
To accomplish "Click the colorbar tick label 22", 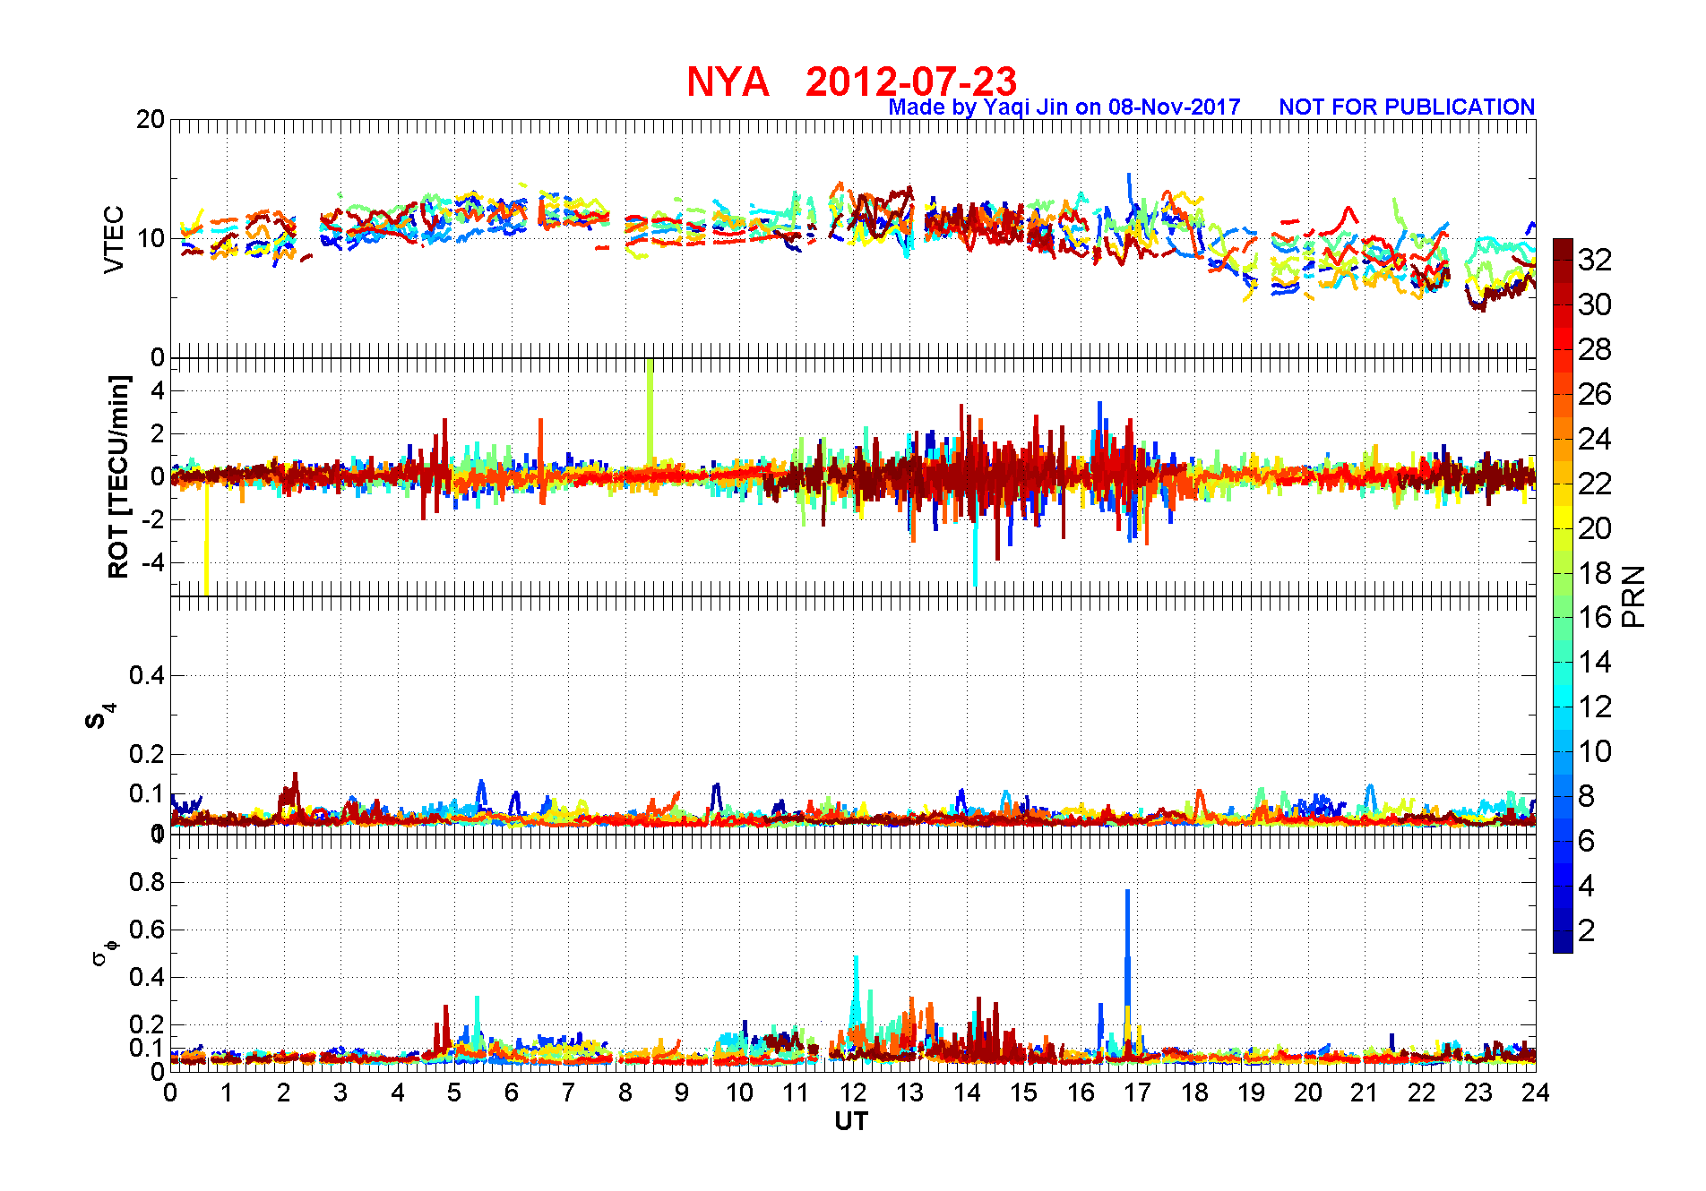I will coord(1595,484).
